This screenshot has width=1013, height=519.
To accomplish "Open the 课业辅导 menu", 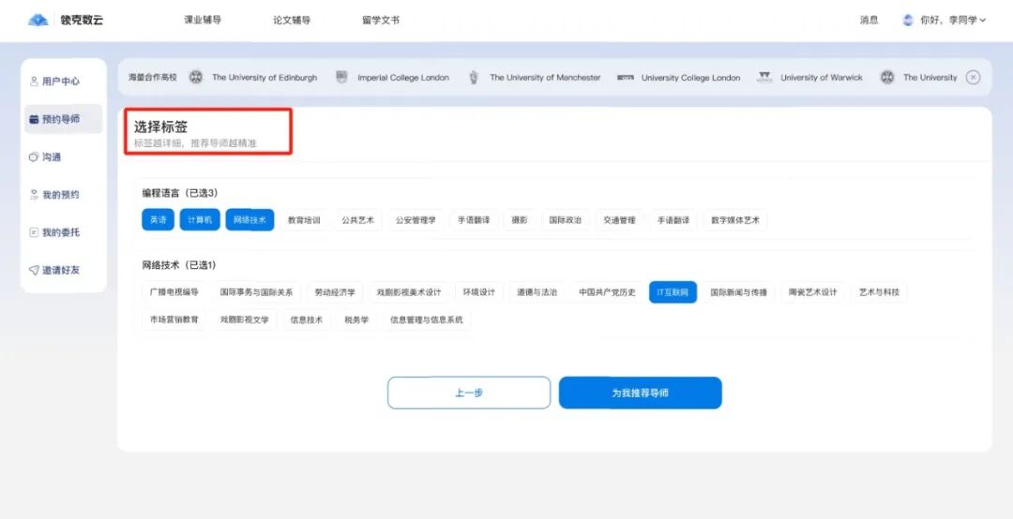I will (203, 20).
